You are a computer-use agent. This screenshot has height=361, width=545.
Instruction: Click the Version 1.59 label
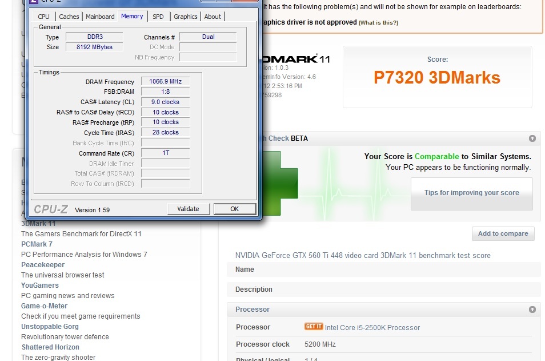click(x=92, y=210)
